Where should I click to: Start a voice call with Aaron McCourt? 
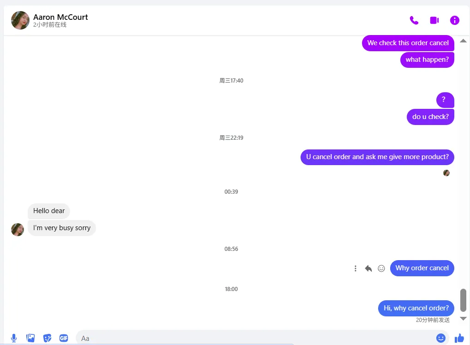[414, 20]
